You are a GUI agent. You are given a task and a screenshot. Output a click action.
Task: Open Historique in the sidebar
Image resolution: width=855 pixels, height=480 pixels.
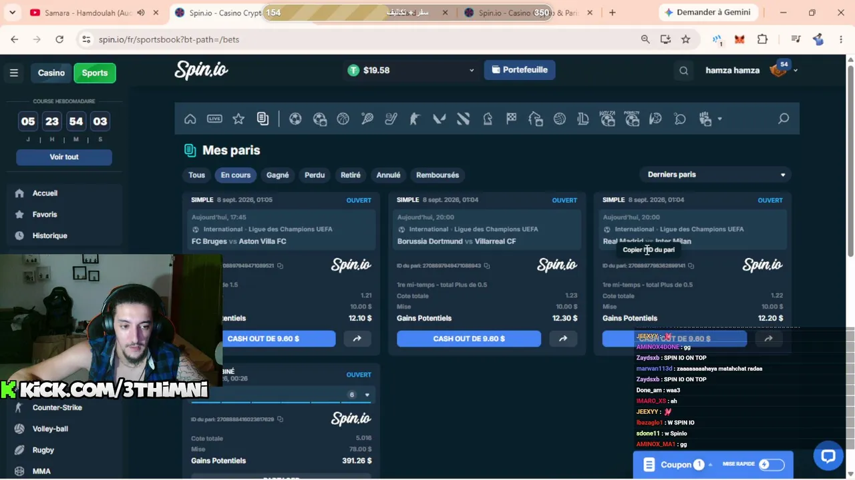tap(49, 236)
